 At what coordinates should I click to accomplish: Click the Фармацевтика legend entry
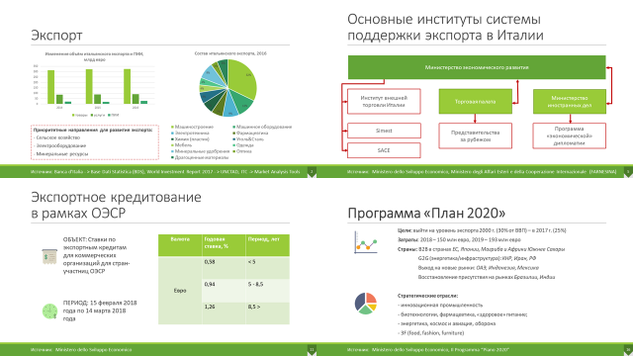tap(250, 133)
